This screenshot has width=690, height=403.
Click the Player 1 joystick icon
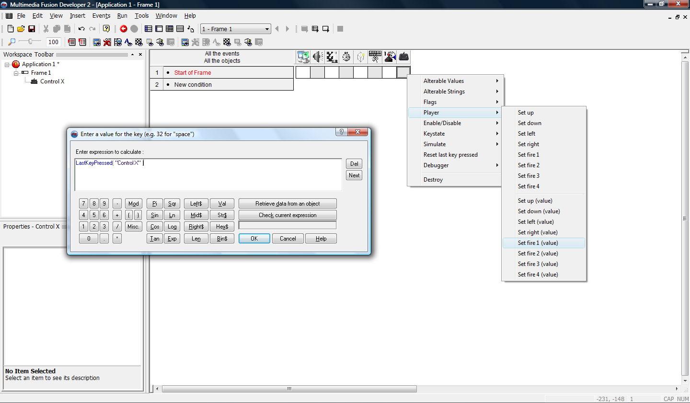click(389, 57)
